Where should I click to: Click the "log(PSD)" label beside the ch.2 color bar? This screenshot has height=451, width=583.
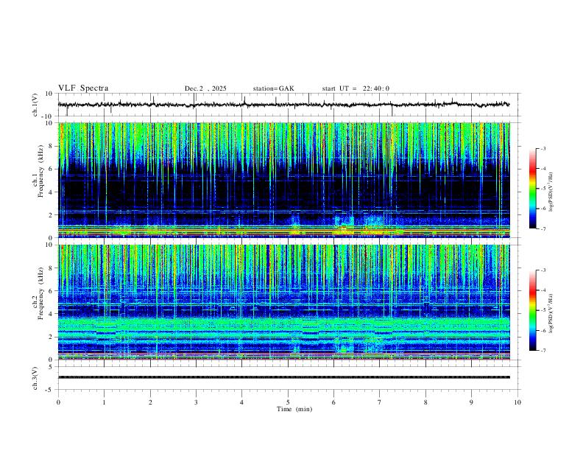pos(551,314)
